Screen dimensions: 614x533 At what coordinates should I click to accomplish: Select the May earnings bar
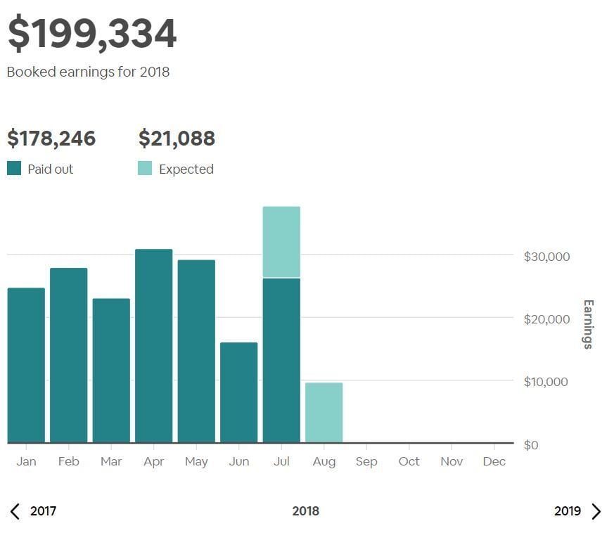tap(196, 352)
